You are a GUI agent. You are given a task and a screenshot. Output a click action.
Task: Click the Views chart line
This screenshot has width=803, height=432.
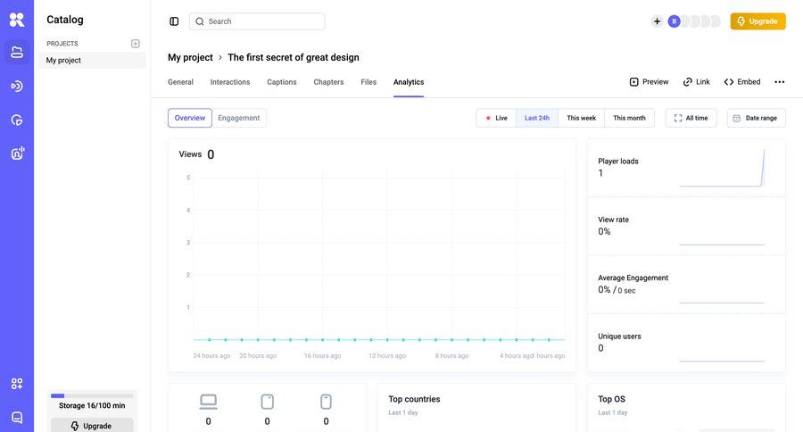pyautogui.click(x=379, y=339)
